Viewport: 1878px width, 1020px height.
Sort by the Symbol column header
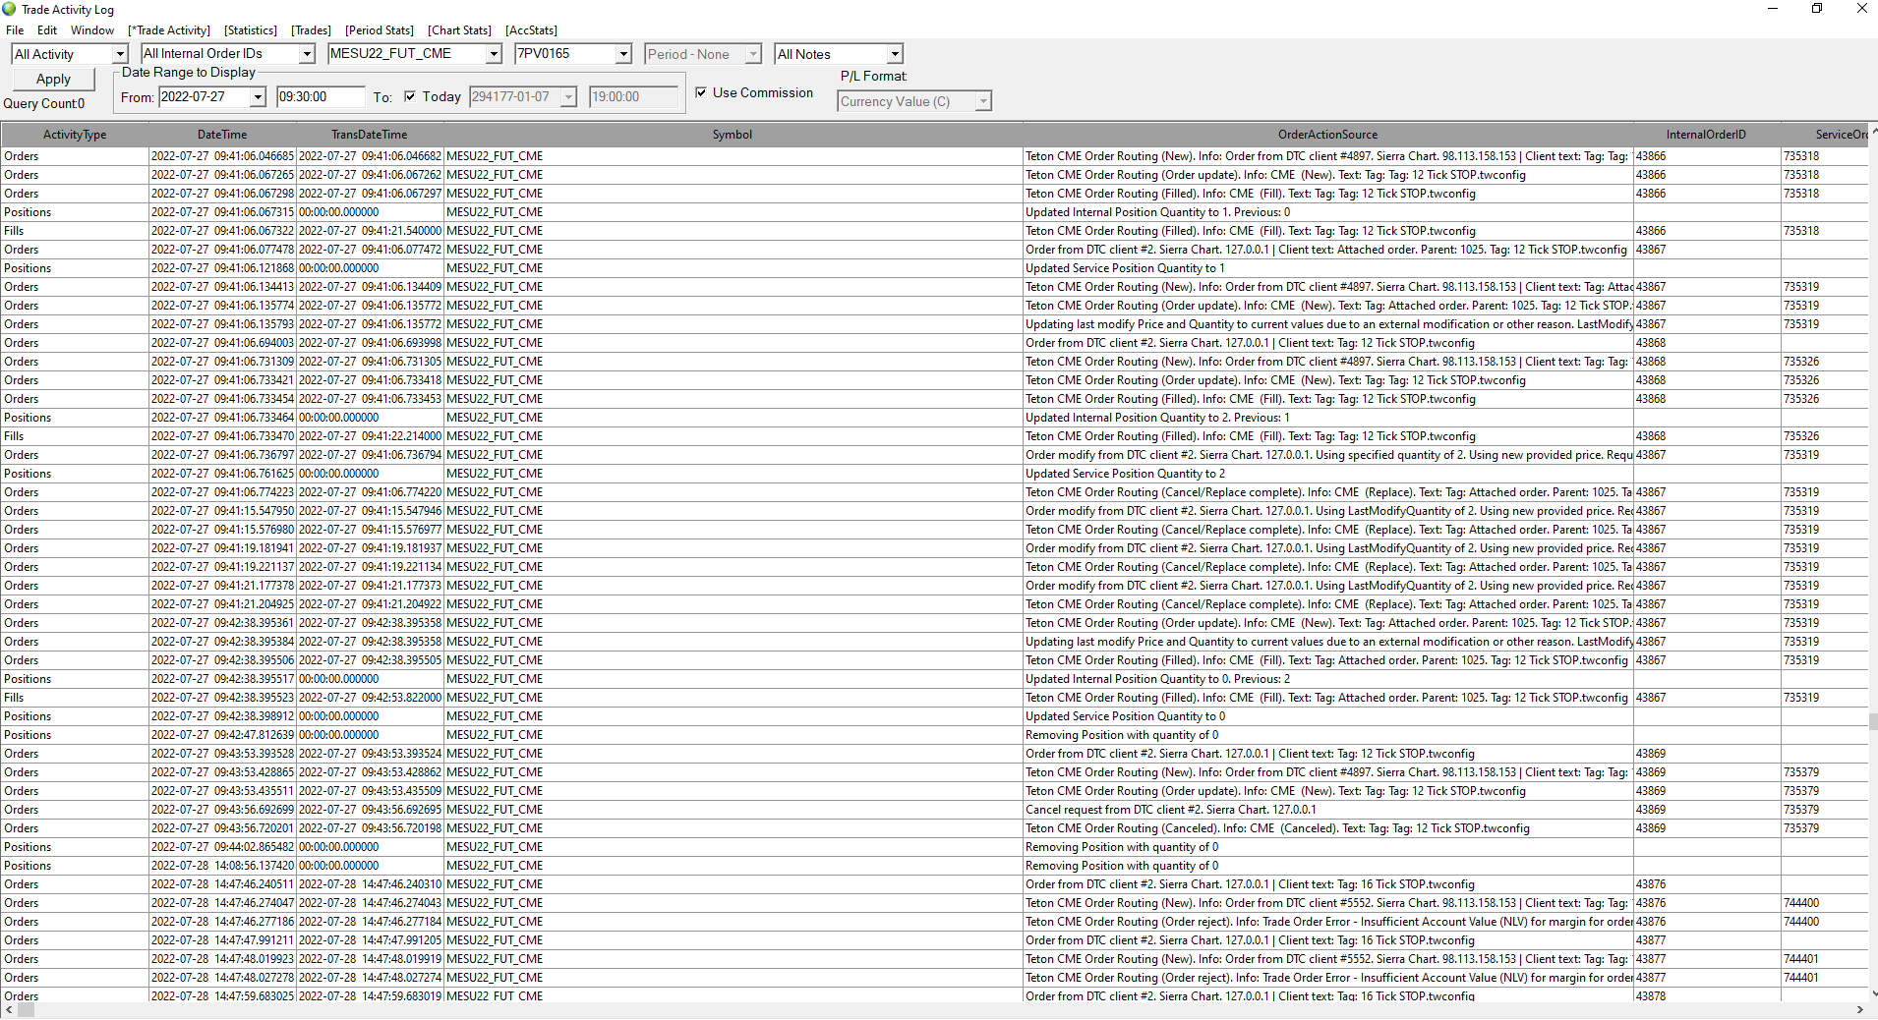(733, 135)
